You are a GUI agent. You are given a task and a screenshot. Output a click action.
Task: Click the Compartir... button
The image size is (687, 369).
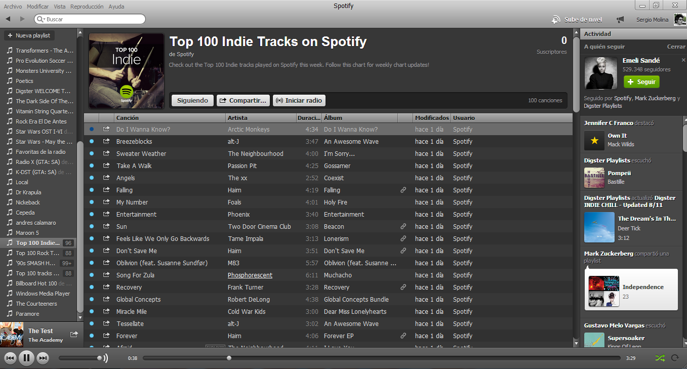(244, 100)
